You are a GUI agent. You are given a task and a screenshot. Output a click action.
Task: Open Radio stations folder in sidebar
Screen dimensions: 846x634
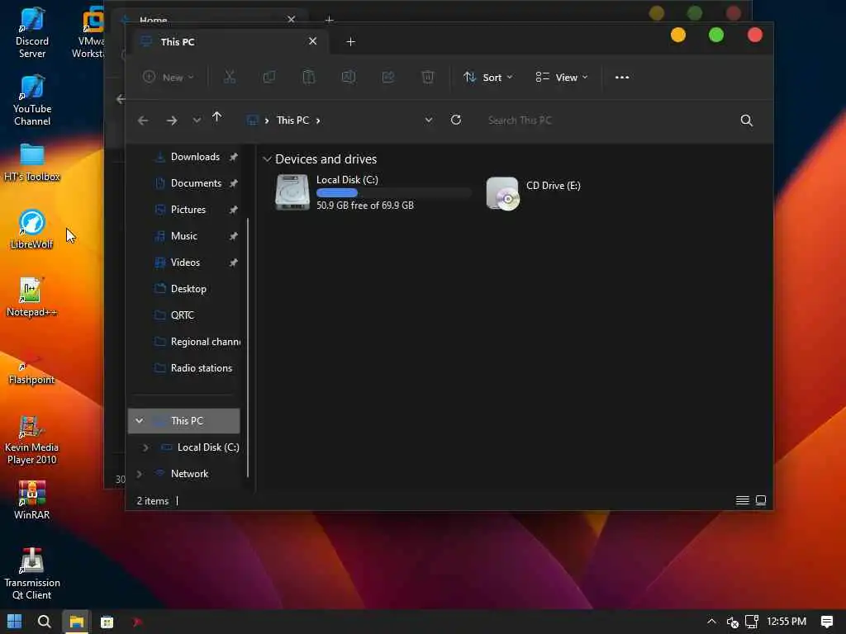point(201,368)
